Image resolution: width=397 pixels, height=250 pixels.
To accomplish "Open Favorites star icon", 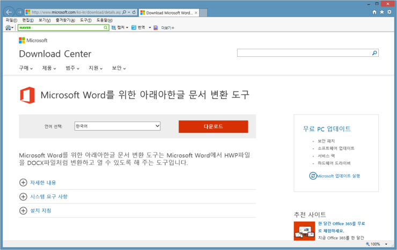I will [382, 12].
